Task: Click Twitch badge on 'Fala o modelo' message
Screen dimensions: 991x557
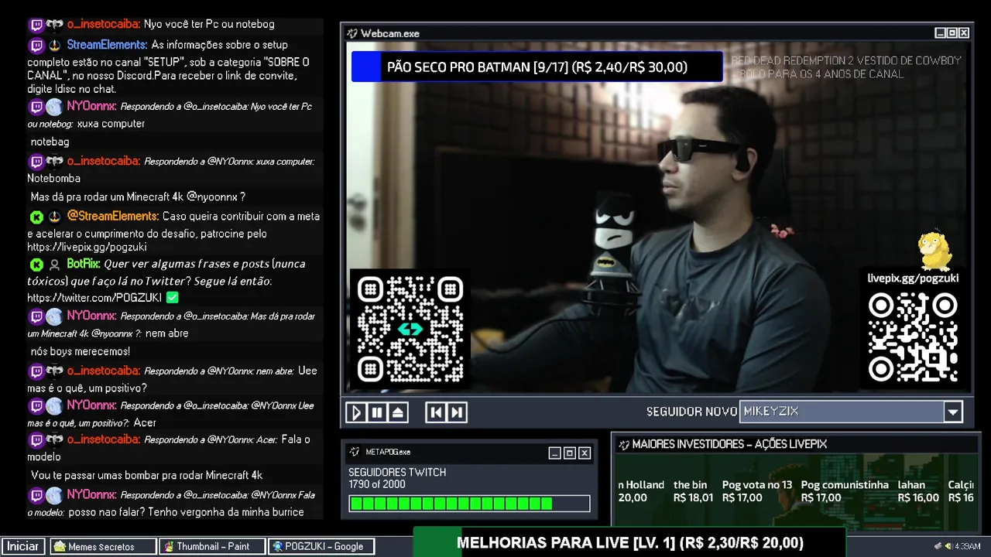Action: [36, 439]
